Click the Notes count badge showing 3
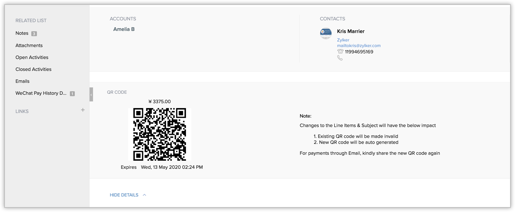Viewport: 515px width, 212px height. [x=34, y=34]
